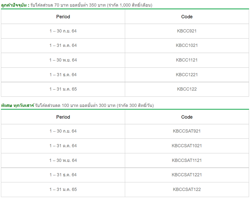
Task: Click the KBCCSAT122 code entry
Action: click(187, 190)
